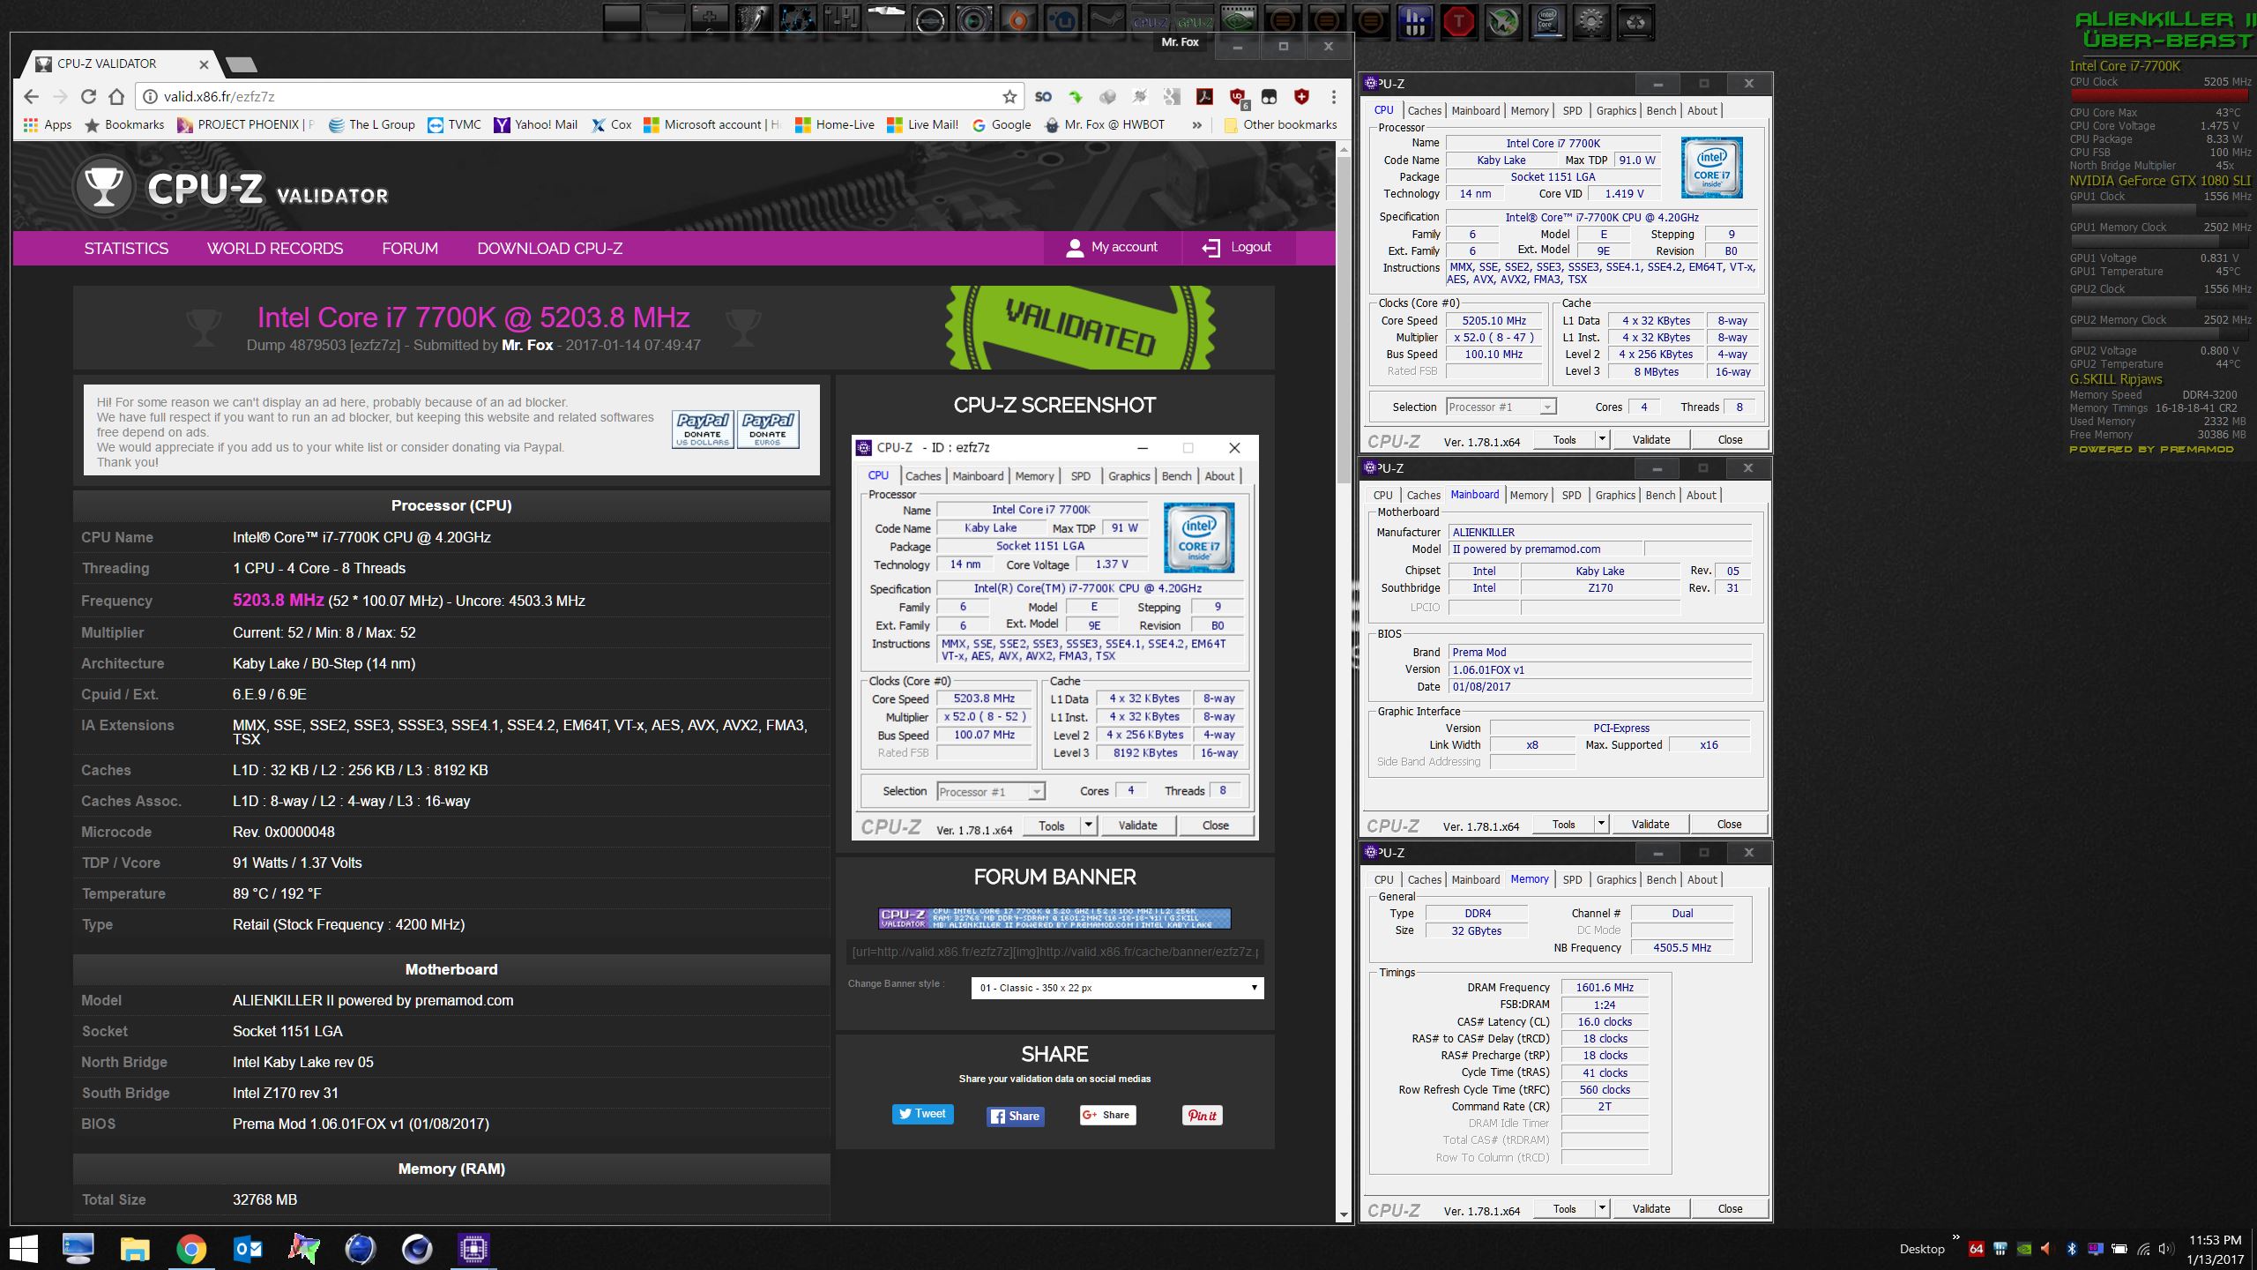
Task: Open the Chrome three-dot menu
Action: tap(1333, 97)
